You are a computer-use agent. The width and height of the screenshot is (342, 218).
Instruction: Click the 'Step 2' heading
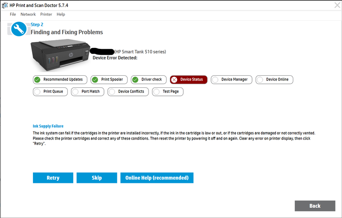tap(37, 24)
